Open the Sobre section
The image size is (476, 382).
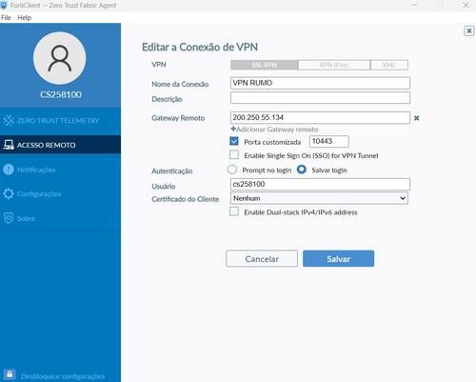pos(60,218)
